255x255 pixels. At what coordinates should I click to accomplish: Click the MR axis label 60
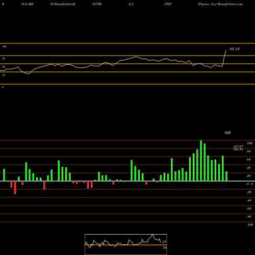[249, 160]
